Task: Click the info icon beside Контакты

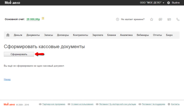Action: (x=169, y=104)
